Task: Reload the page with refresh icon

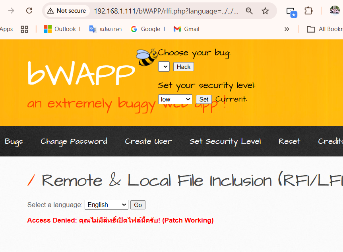Action: pos(29,11)
